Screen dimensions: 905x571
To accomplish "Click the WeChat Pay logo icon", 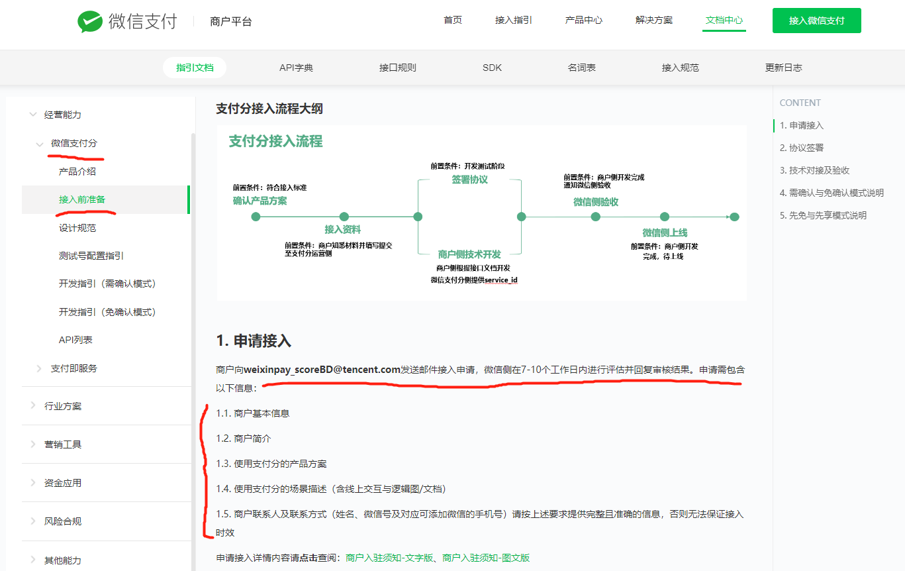I will coord(89,21).
